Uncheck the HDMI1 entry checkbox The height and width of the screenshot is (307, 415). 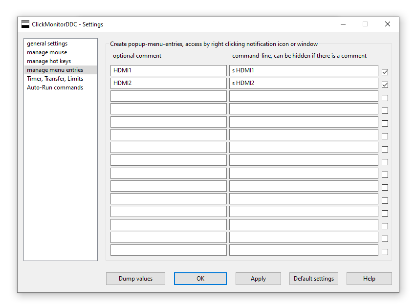pos(385,71)
